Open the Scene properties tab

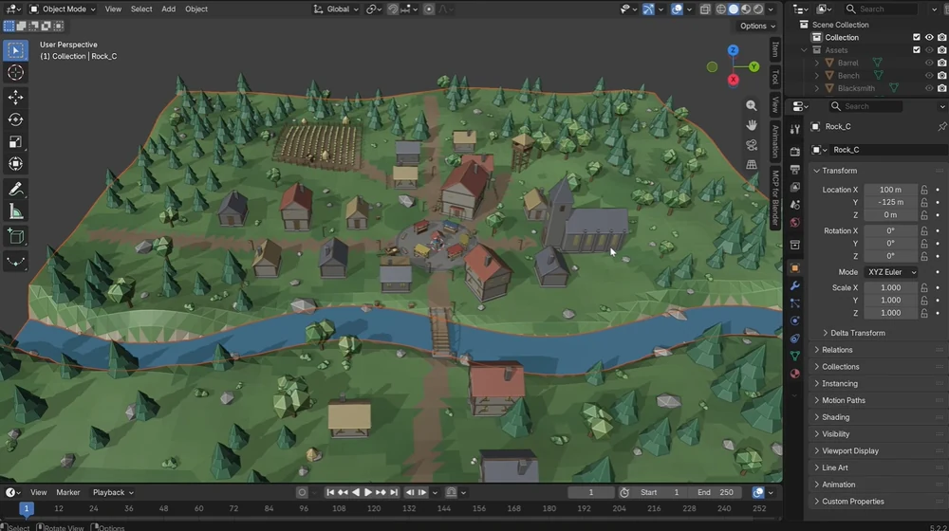click(794, 205)
